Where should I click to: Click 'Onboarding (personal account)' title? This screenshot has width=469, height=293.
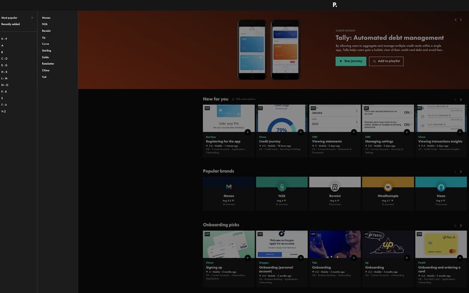276,270
